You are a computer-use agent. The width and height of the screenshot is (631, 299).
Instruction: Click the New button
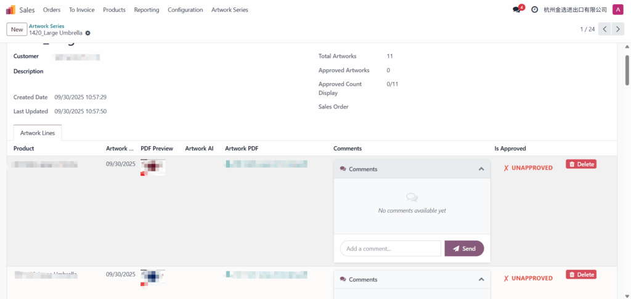point(17,30)
